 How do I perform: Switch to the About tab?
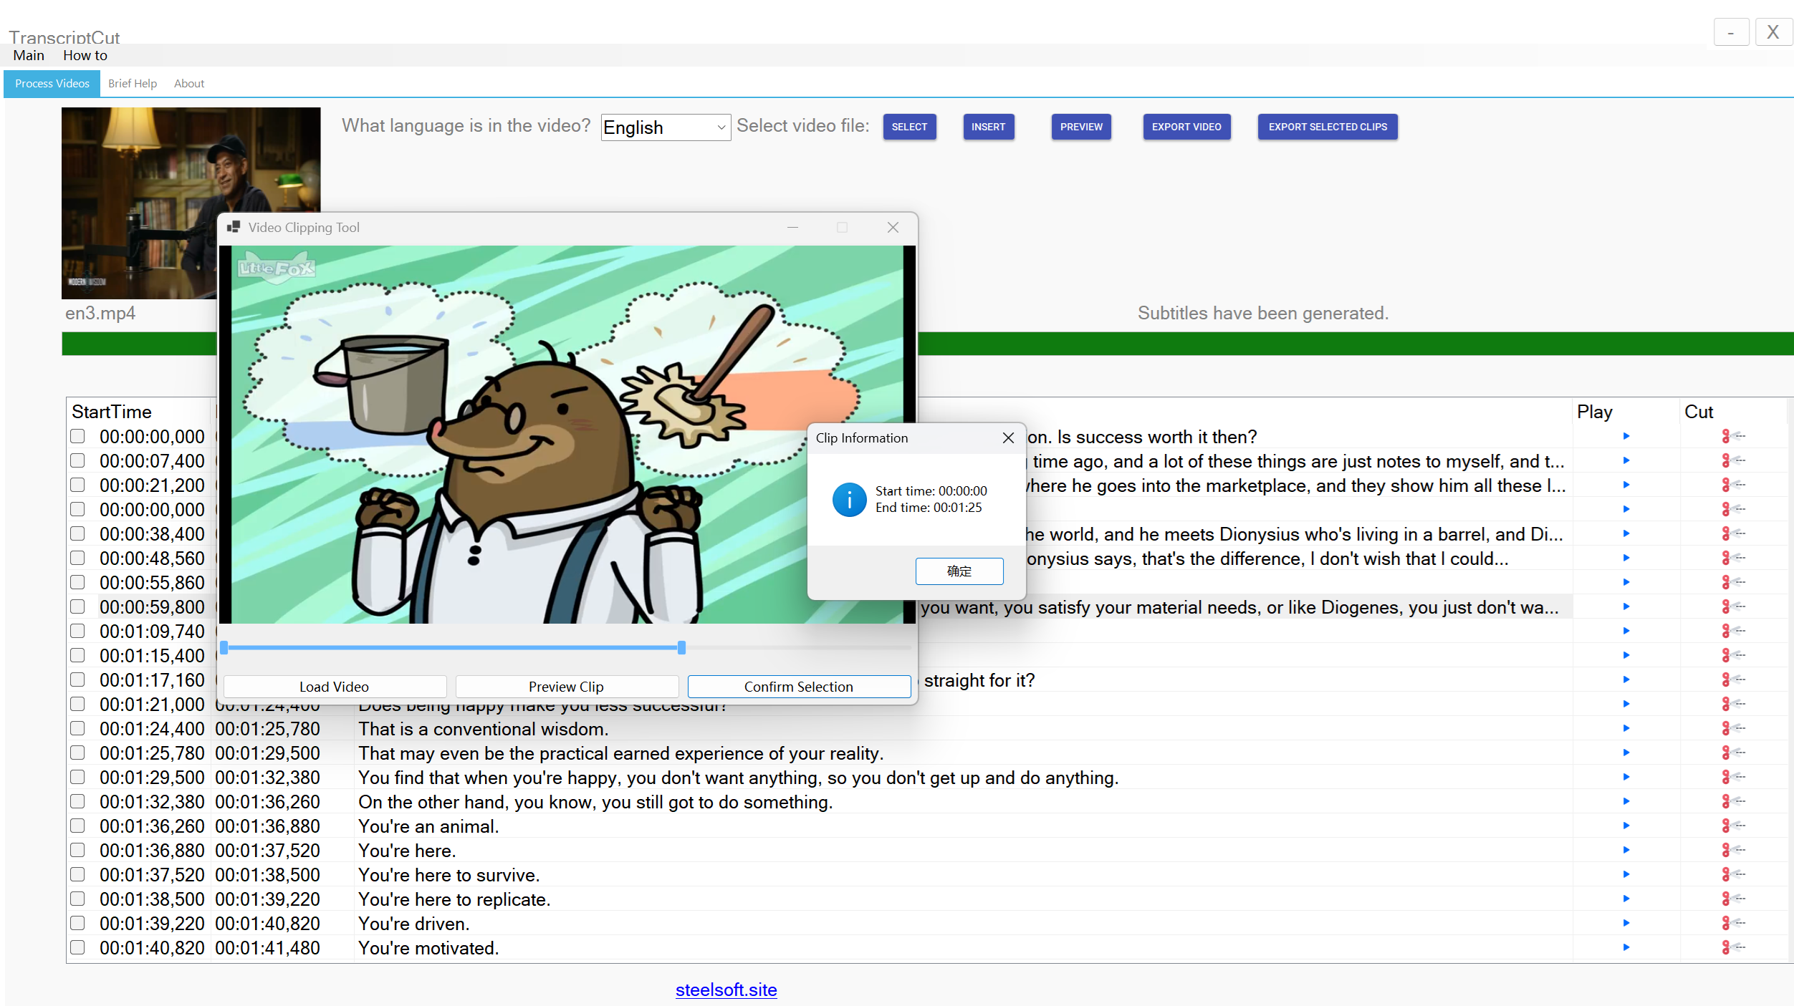(189, 84)
